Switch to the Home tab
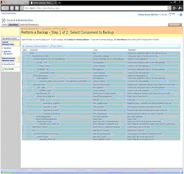The height and width of the screenshot is (174, 184). coord(5,24)
